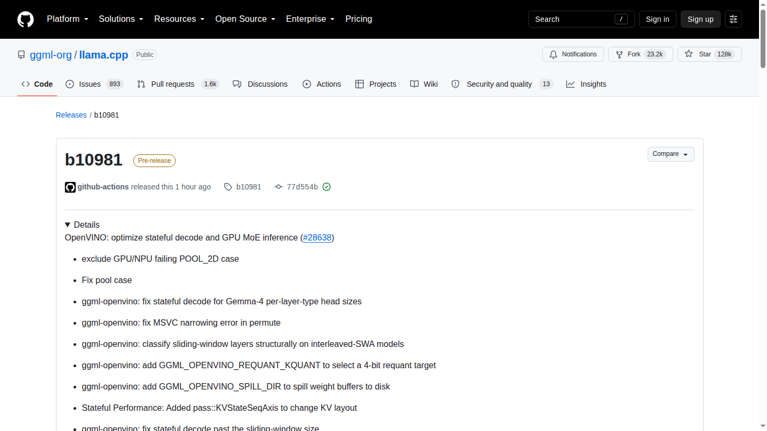Switch to the Pull requests tab
Image resolution: width=767 pixels, height=431 pixels.
pos(178,84)
